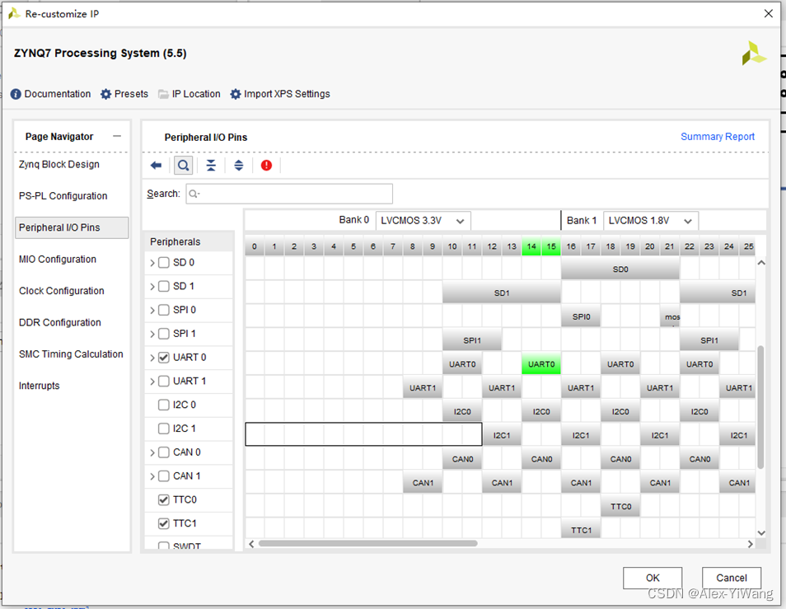Focus the peripheral Search input field
Viewport: 786px width, 609px height.
coord(289,194)
